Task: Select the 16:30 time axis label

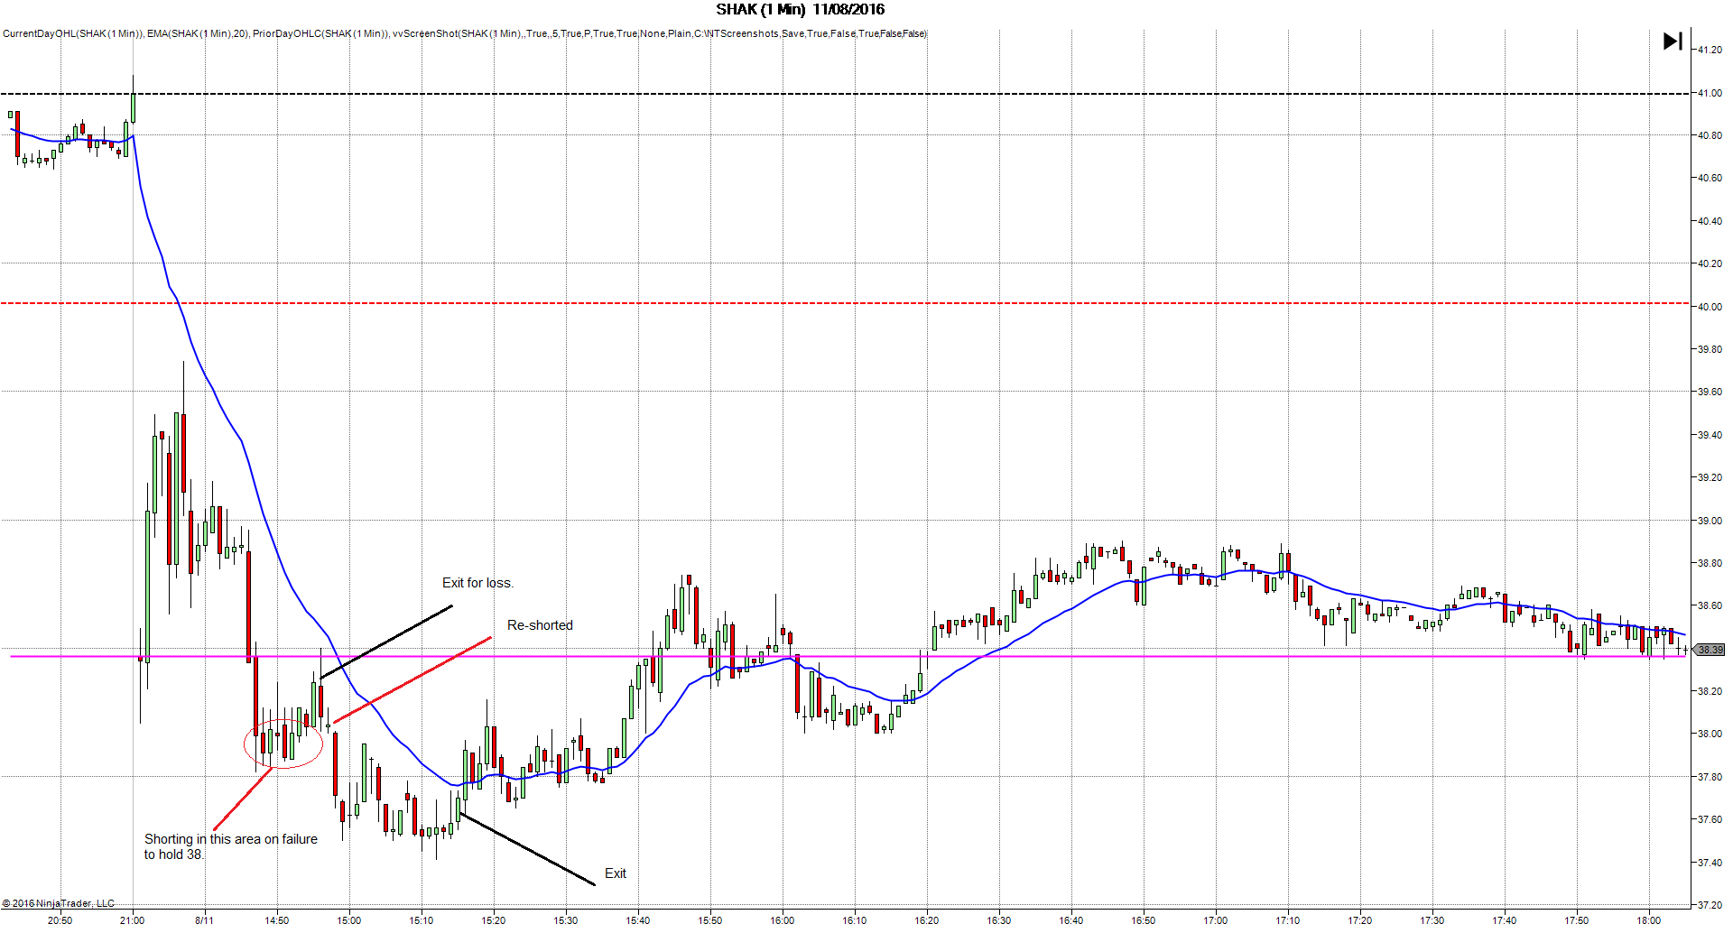Action: 999,920
